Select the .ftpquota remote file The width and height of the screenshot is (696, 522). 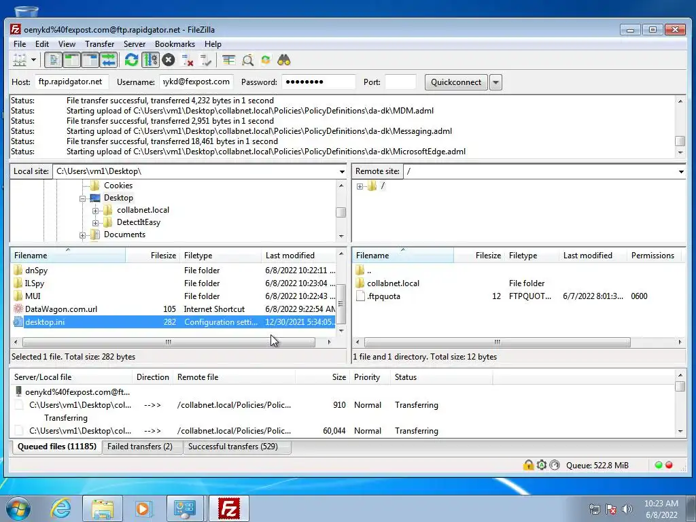click(x=519, y=296)
